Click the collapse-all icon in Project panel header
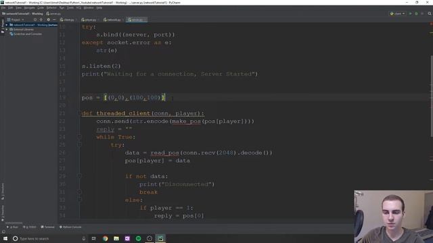The width and height of the screenshot is (433, 243). tap(41, 20)
